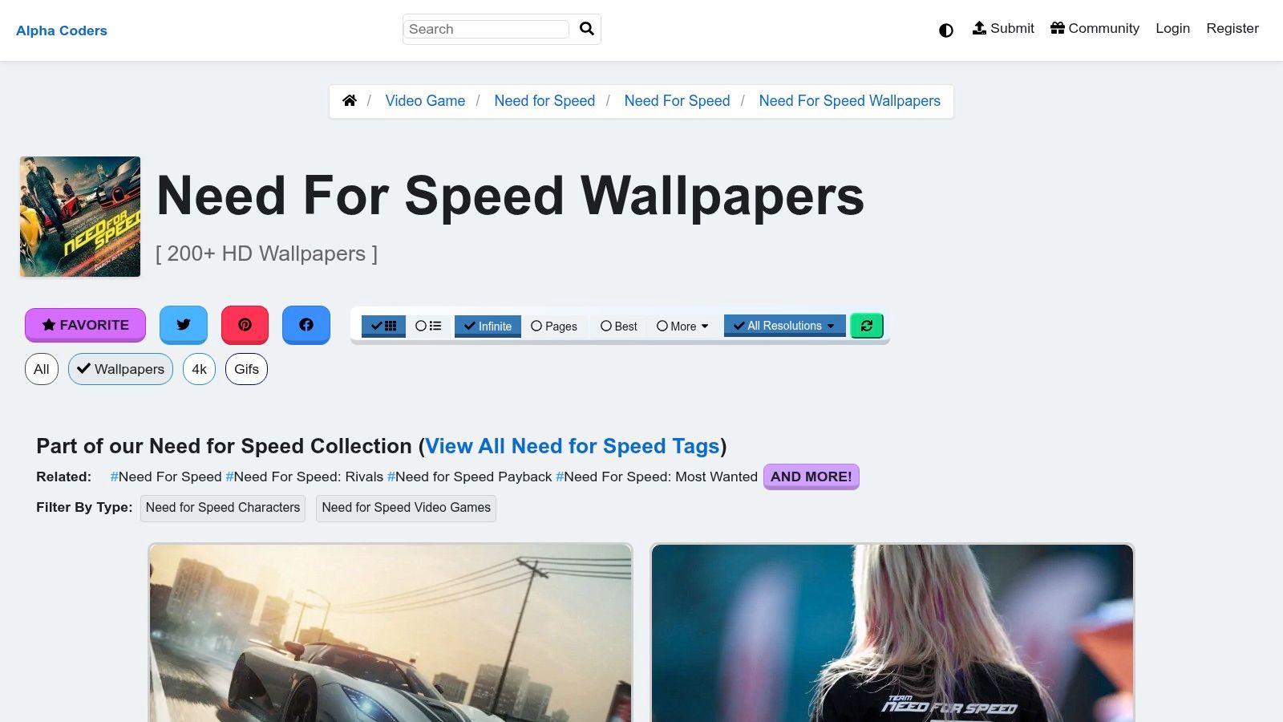Image resolution: width=1283 pixels, height=722 pixels.
Task: Open the Team Need For Speed jacket wallpaper
Action: point(892,633)
